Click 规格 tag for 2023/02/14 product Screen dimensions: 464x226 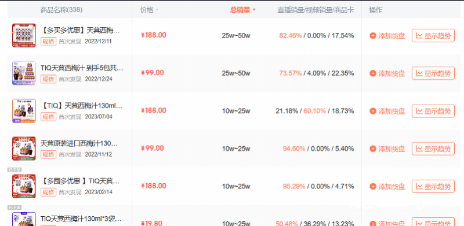pyautogui.click(x=48, y=192)
